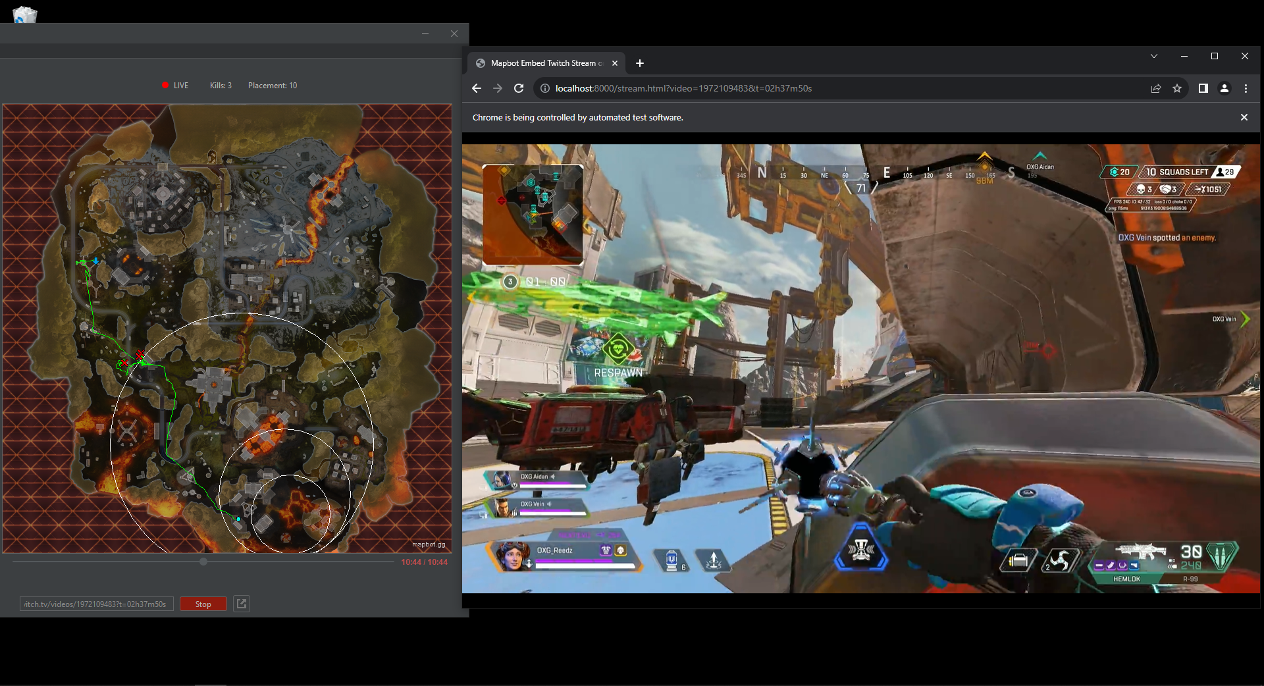Dismiss the automated test software notification
Image resolution: width=1264 pixels, height=686 pixels.
pos(1244,117)
